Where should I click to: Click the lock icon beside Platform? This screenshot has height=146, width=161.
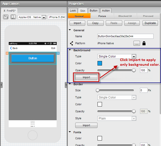coord(144,43)
